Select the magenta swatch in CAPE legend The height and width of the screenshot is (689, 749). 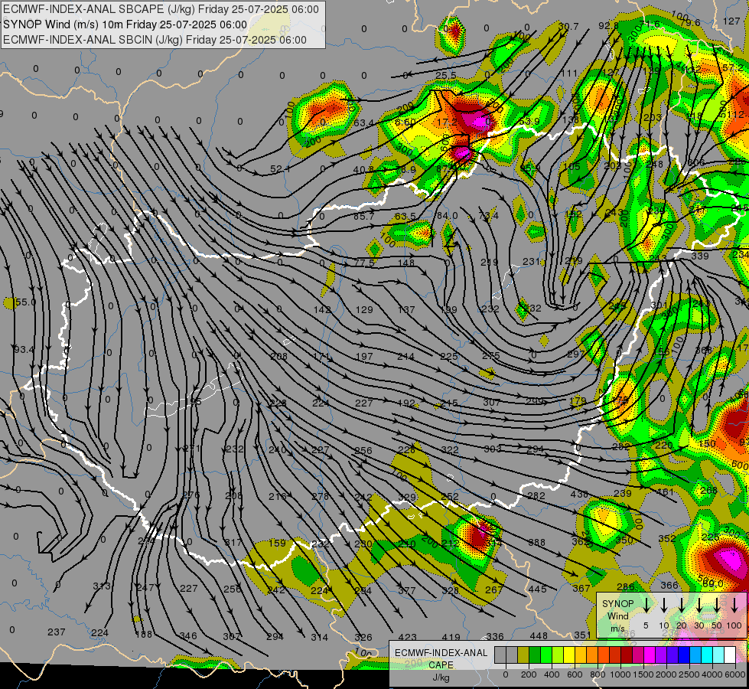pyautogui.click(x=650, y=655)
